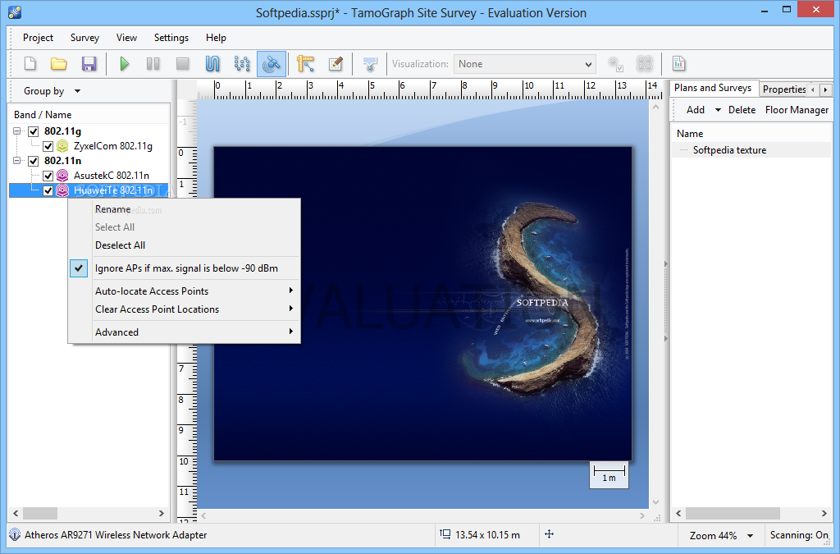
Task: Pause the survey
Action: point(153,64)
